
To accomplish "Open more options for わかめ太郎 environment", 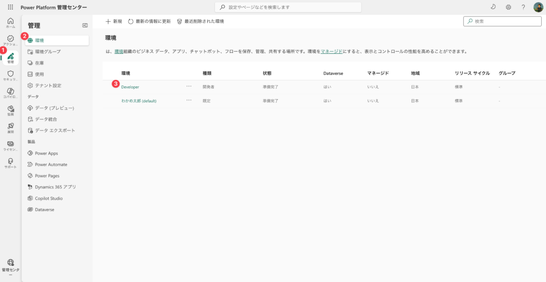I will click(189, 100).
